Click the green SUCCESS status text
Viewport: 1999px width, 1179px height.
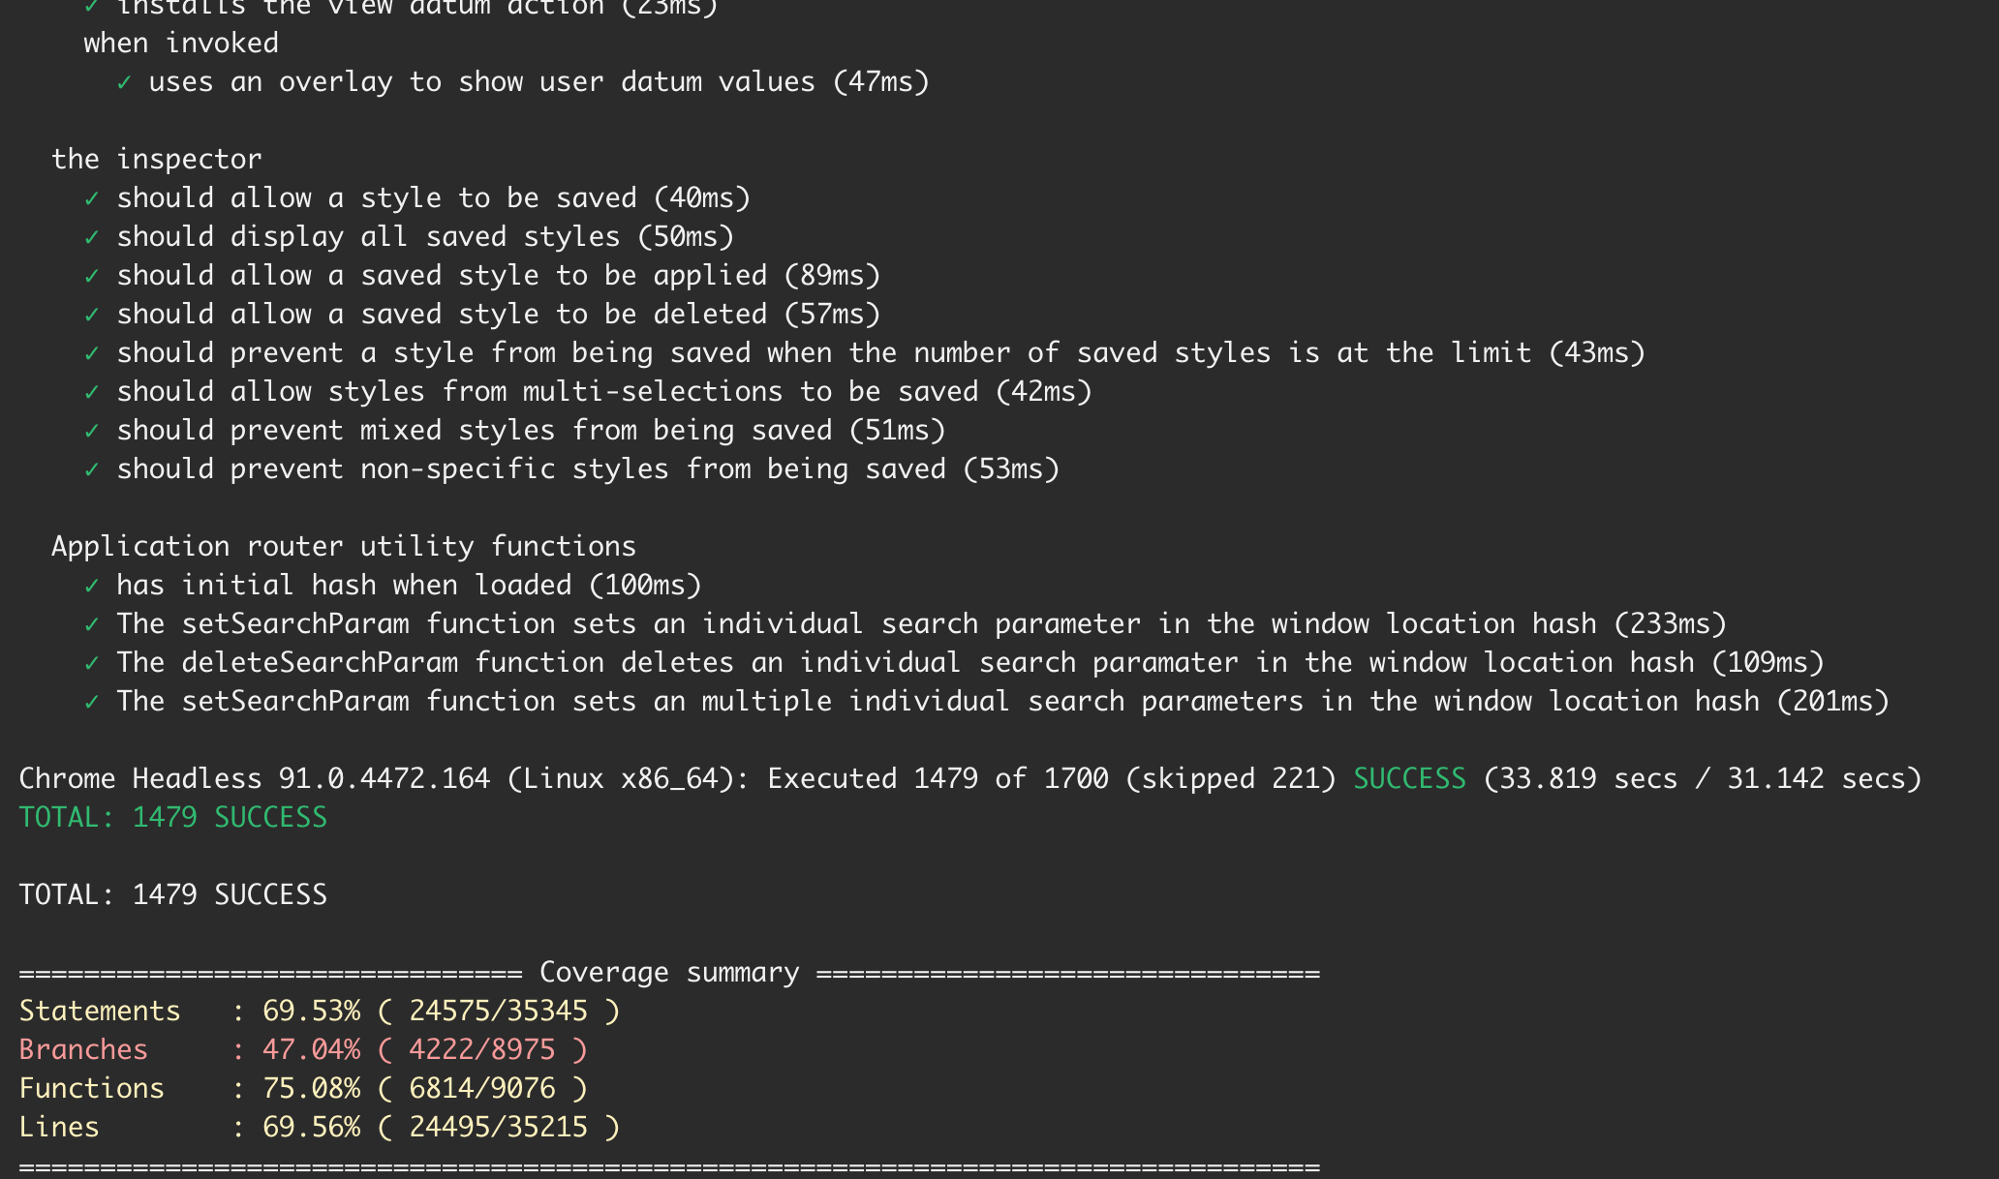[1409, 777]
